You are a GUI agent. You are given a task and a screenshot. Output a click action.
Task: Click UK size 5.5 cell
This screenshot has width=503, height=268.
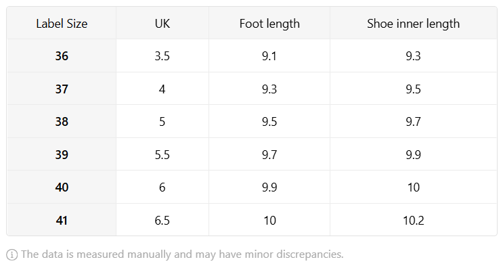[162, 154]
